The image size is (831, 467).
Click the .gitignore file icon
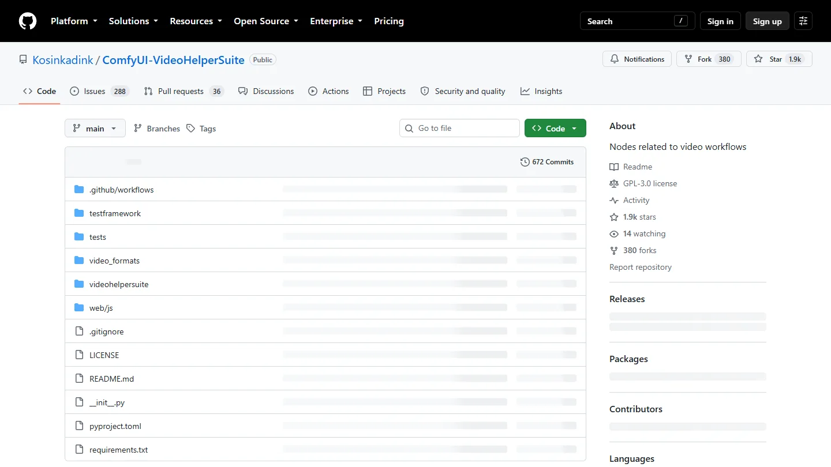79,332
